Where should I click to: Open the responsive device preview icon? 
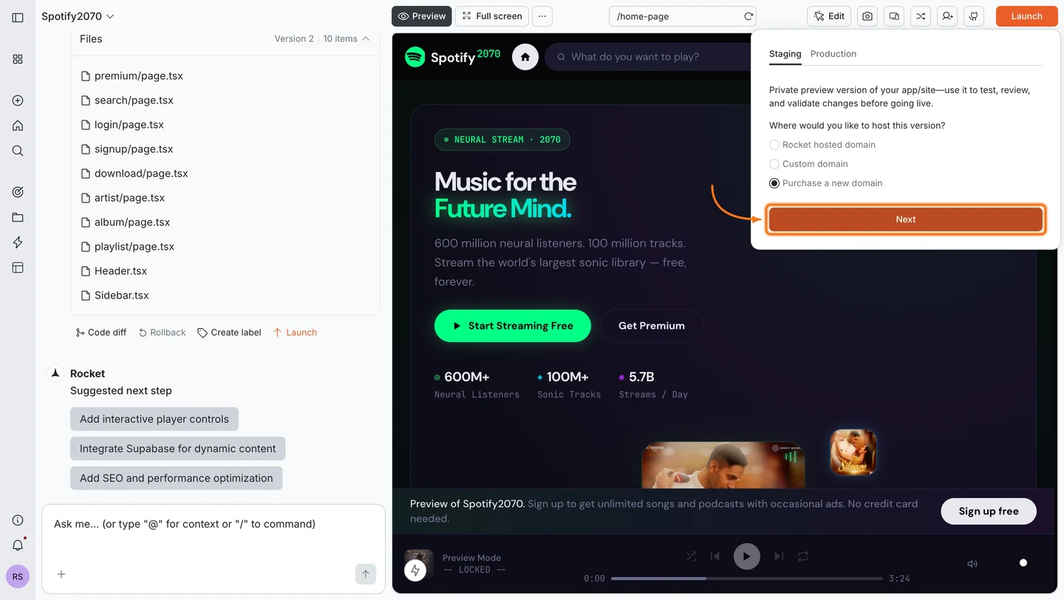(x=894, y=16)
